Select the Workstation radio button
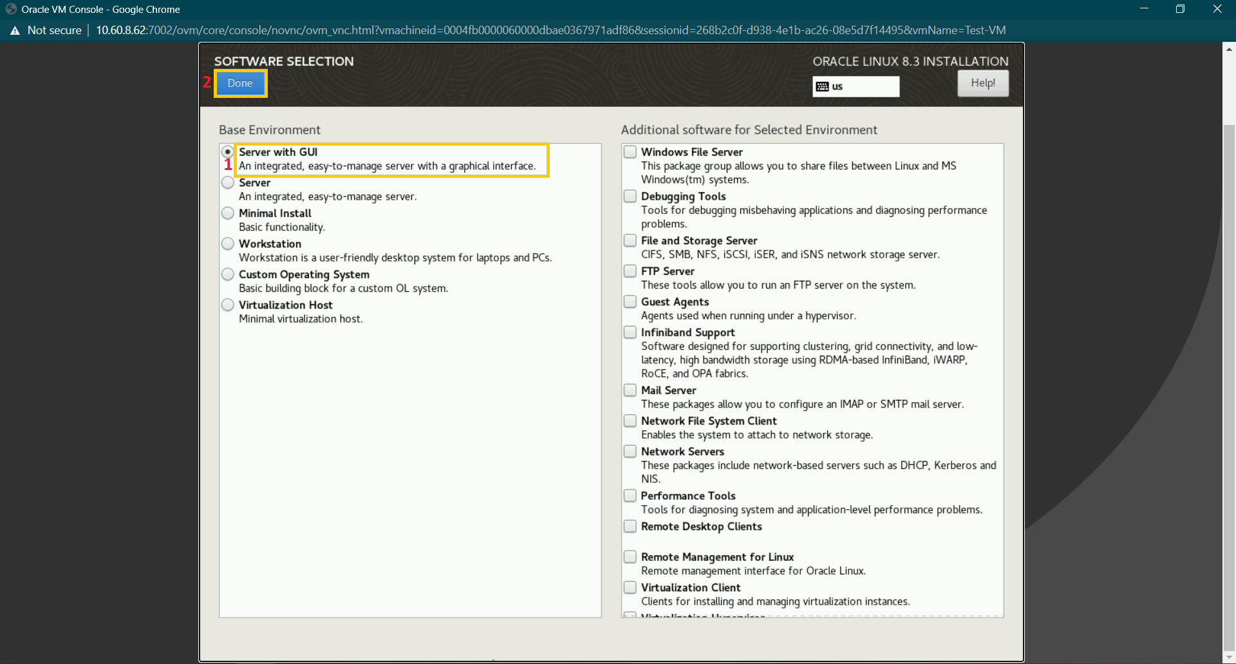Viewport: 1236px width, 664px height. pyautogui.click(x=227, y=243)
